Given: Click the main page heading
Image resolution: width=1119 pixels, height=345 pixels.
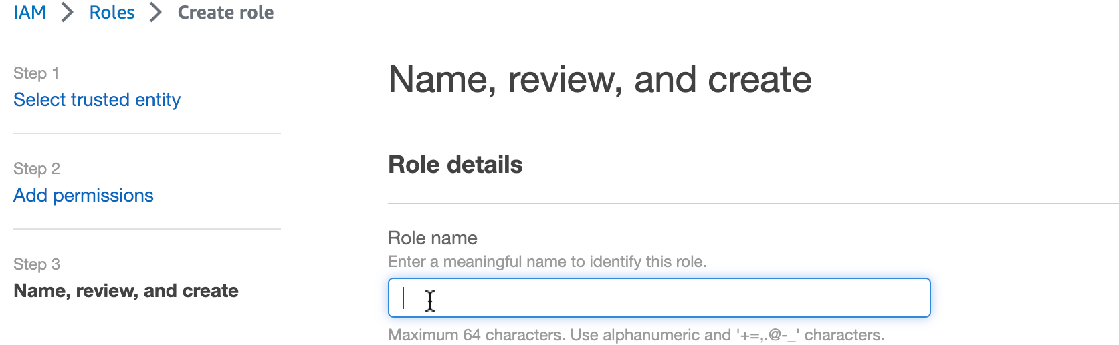Looking at the screenshot, I should click(x=599, y=80).
